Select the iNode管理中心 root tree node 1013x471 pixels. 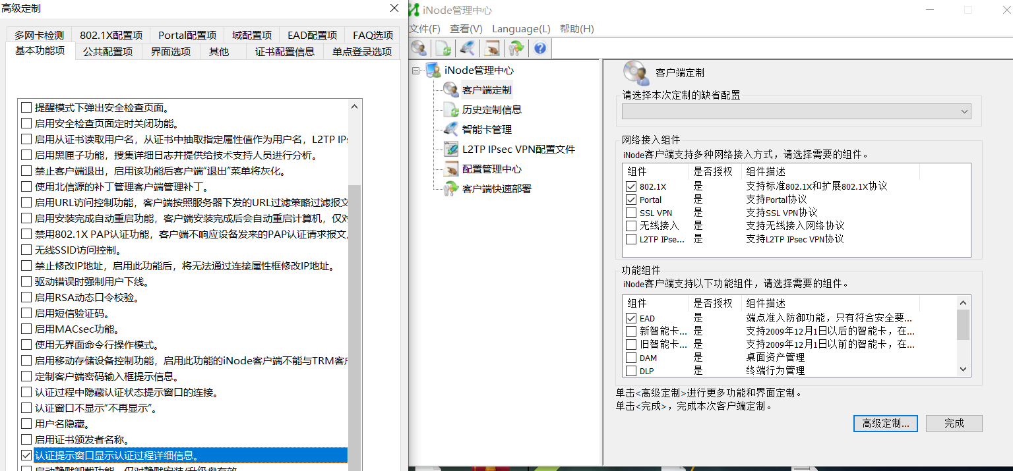click(x=479, y=70)
